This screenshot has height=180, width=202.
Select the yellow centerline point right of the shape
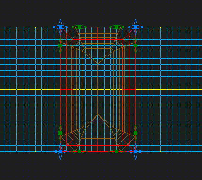(x=161, y=89)
